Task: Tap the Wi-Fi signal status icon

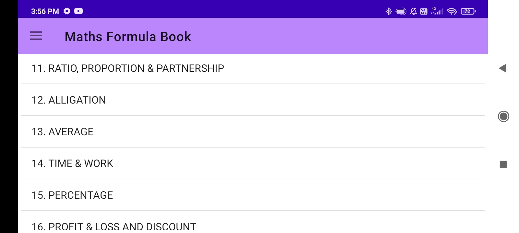Action: coord(452,12)
